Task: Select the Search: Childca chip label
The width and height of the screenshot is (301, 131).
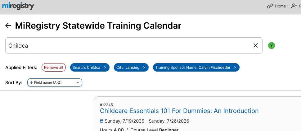Action: tap(86, 68)
